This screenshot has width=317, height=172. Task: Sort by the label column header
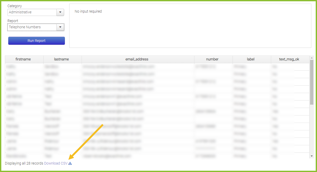point(252,59)
